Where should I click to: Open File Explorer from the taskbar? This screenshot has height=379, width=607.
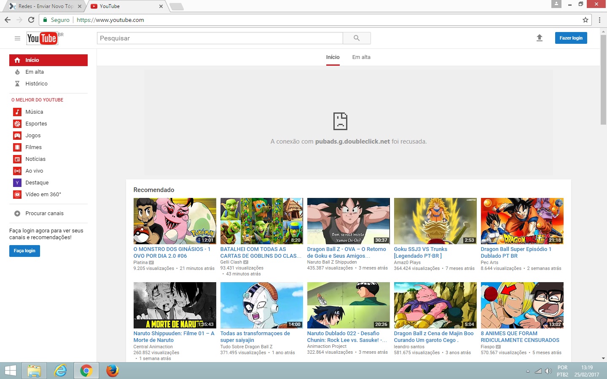(x=34, y=371)
